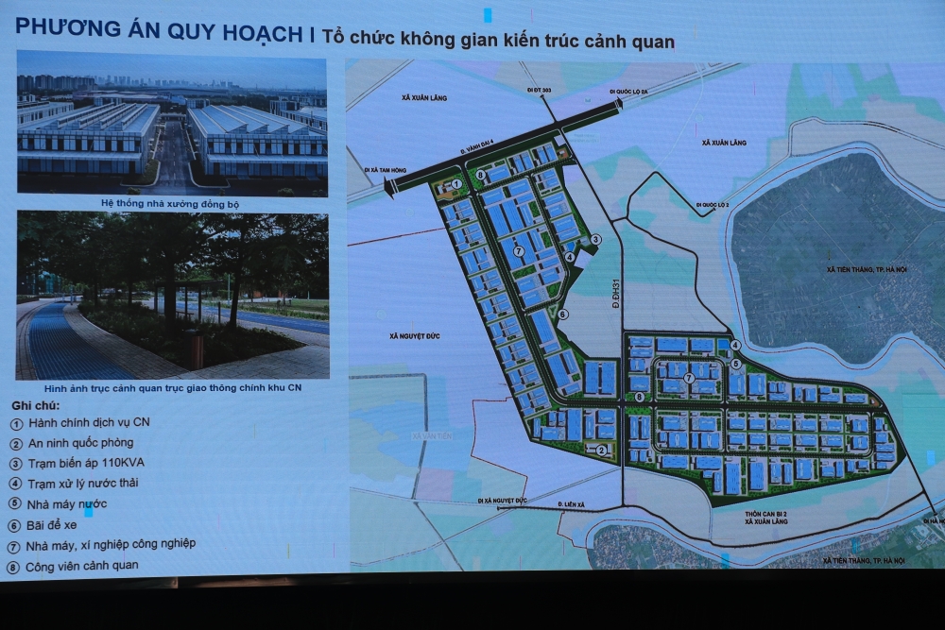Click marker 1 on the planning map

[456, 184]
